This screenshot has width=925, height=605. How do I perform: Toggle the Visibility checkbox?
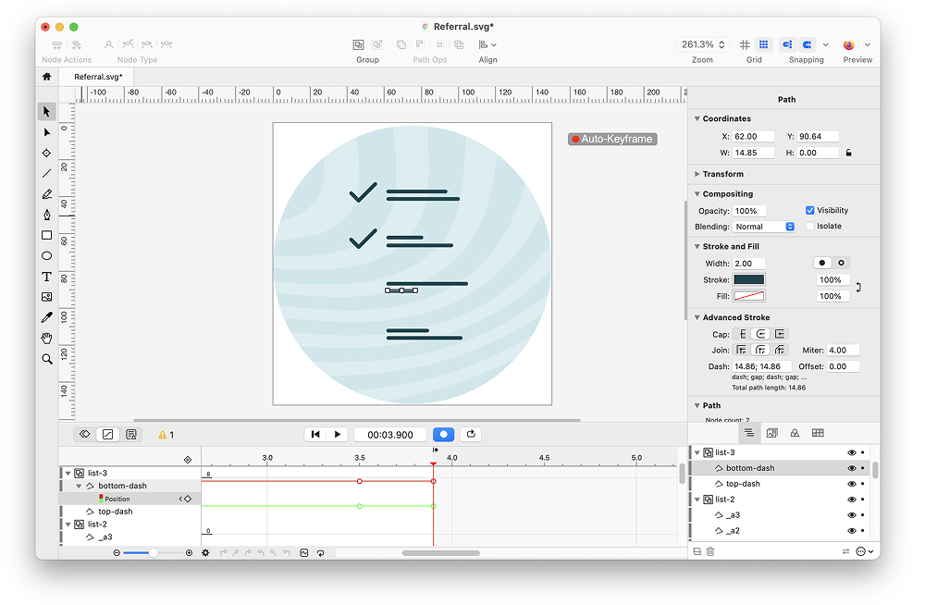coord(810,210)
